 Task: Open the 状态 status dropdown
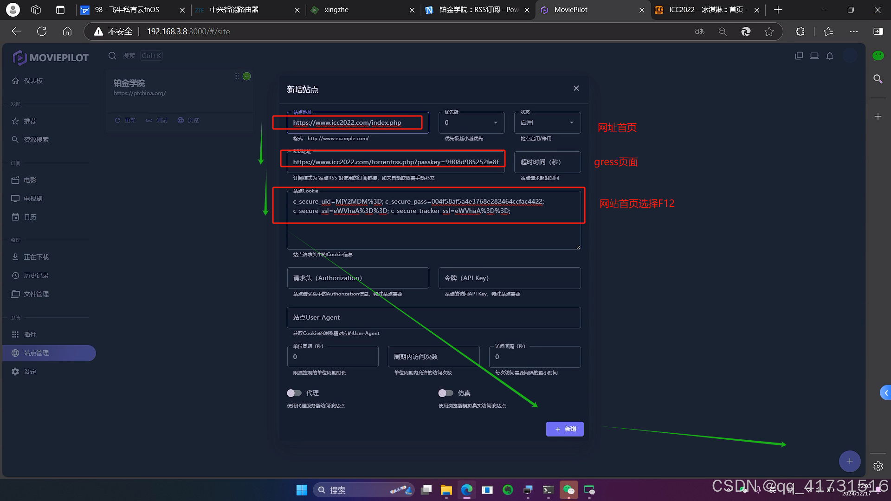(x=547, y=123)
